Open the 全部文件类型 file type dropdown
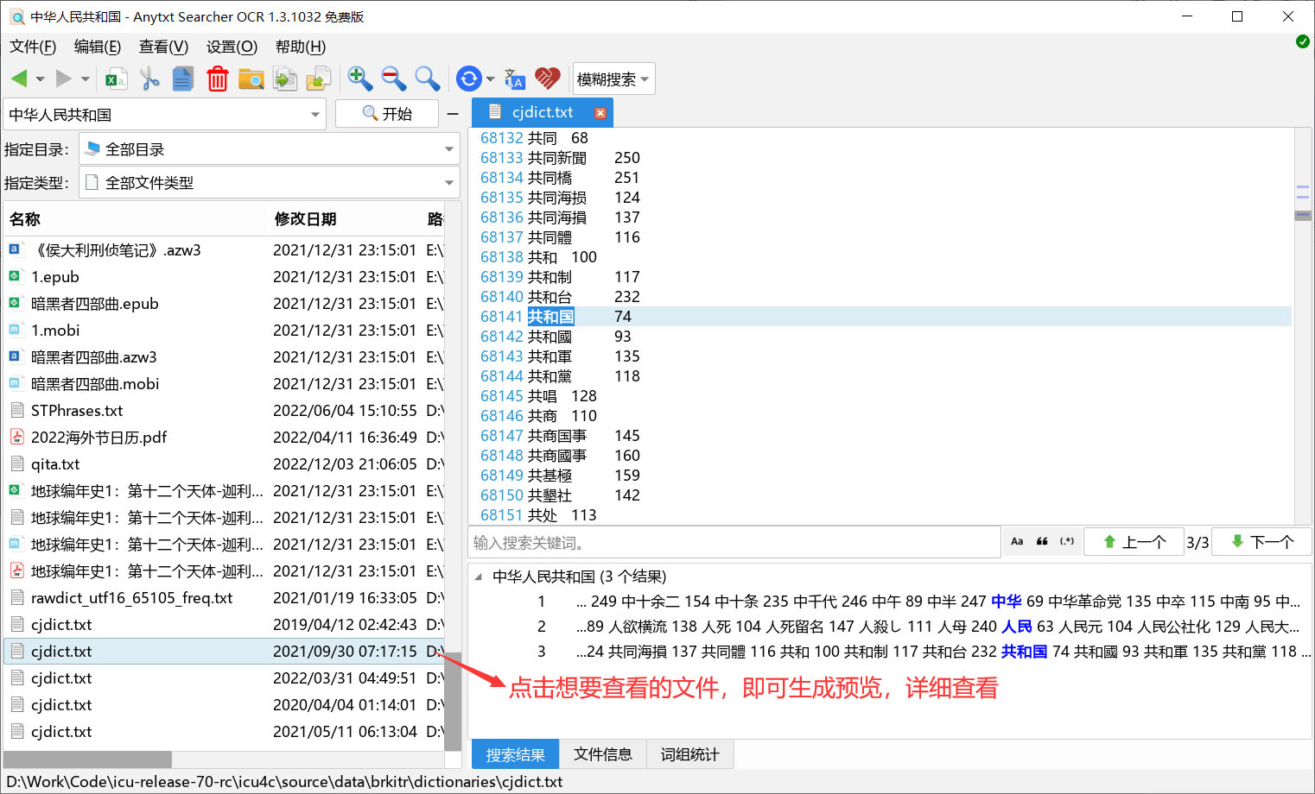This screenshot has width=1315, height=794. point(269,182)
